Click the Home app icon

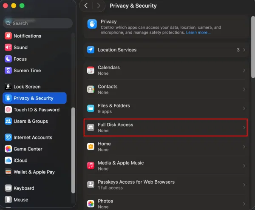pos(91,147)
